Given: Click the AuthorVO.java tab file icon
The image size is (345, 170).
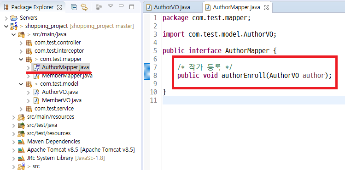Looking at the screenshot, I should (149, 7).
